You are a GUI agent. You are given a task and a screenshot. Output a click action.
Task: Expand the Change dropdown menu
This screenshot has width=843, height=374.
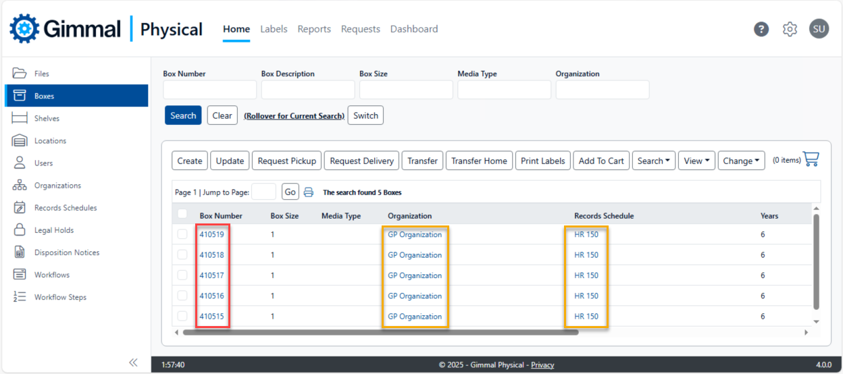[x=741, y=161]
